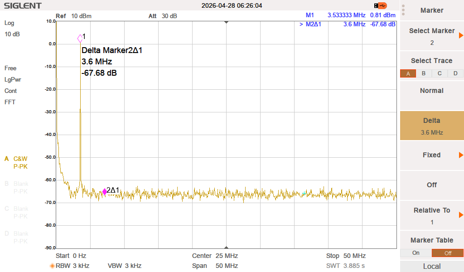Select marker 1 diamond on the peak
Image resolution: width=464 pixels, height=272 pixels.
tap(80, 38)
